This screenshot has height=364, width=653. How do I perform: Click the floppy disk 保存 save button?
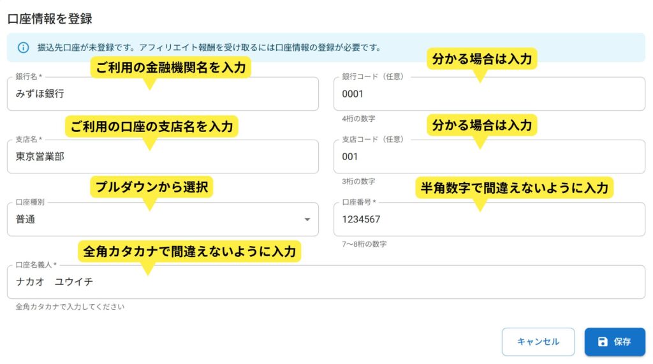click(x=614, y=342)
